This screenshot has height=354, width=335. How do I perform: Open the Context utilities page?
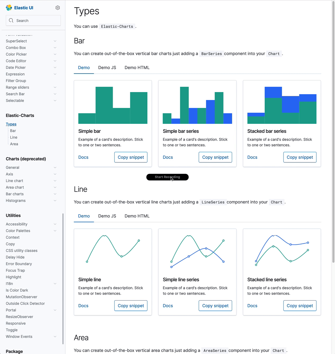click(13, 237)
